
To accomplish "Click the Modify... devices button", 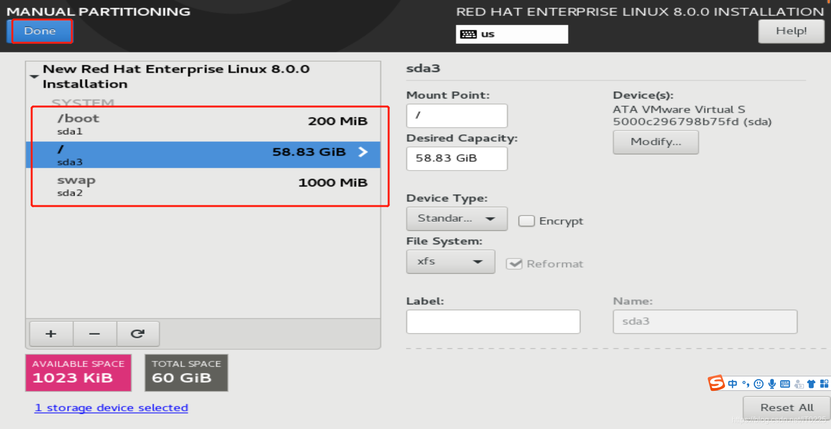I will click(655, 142).
